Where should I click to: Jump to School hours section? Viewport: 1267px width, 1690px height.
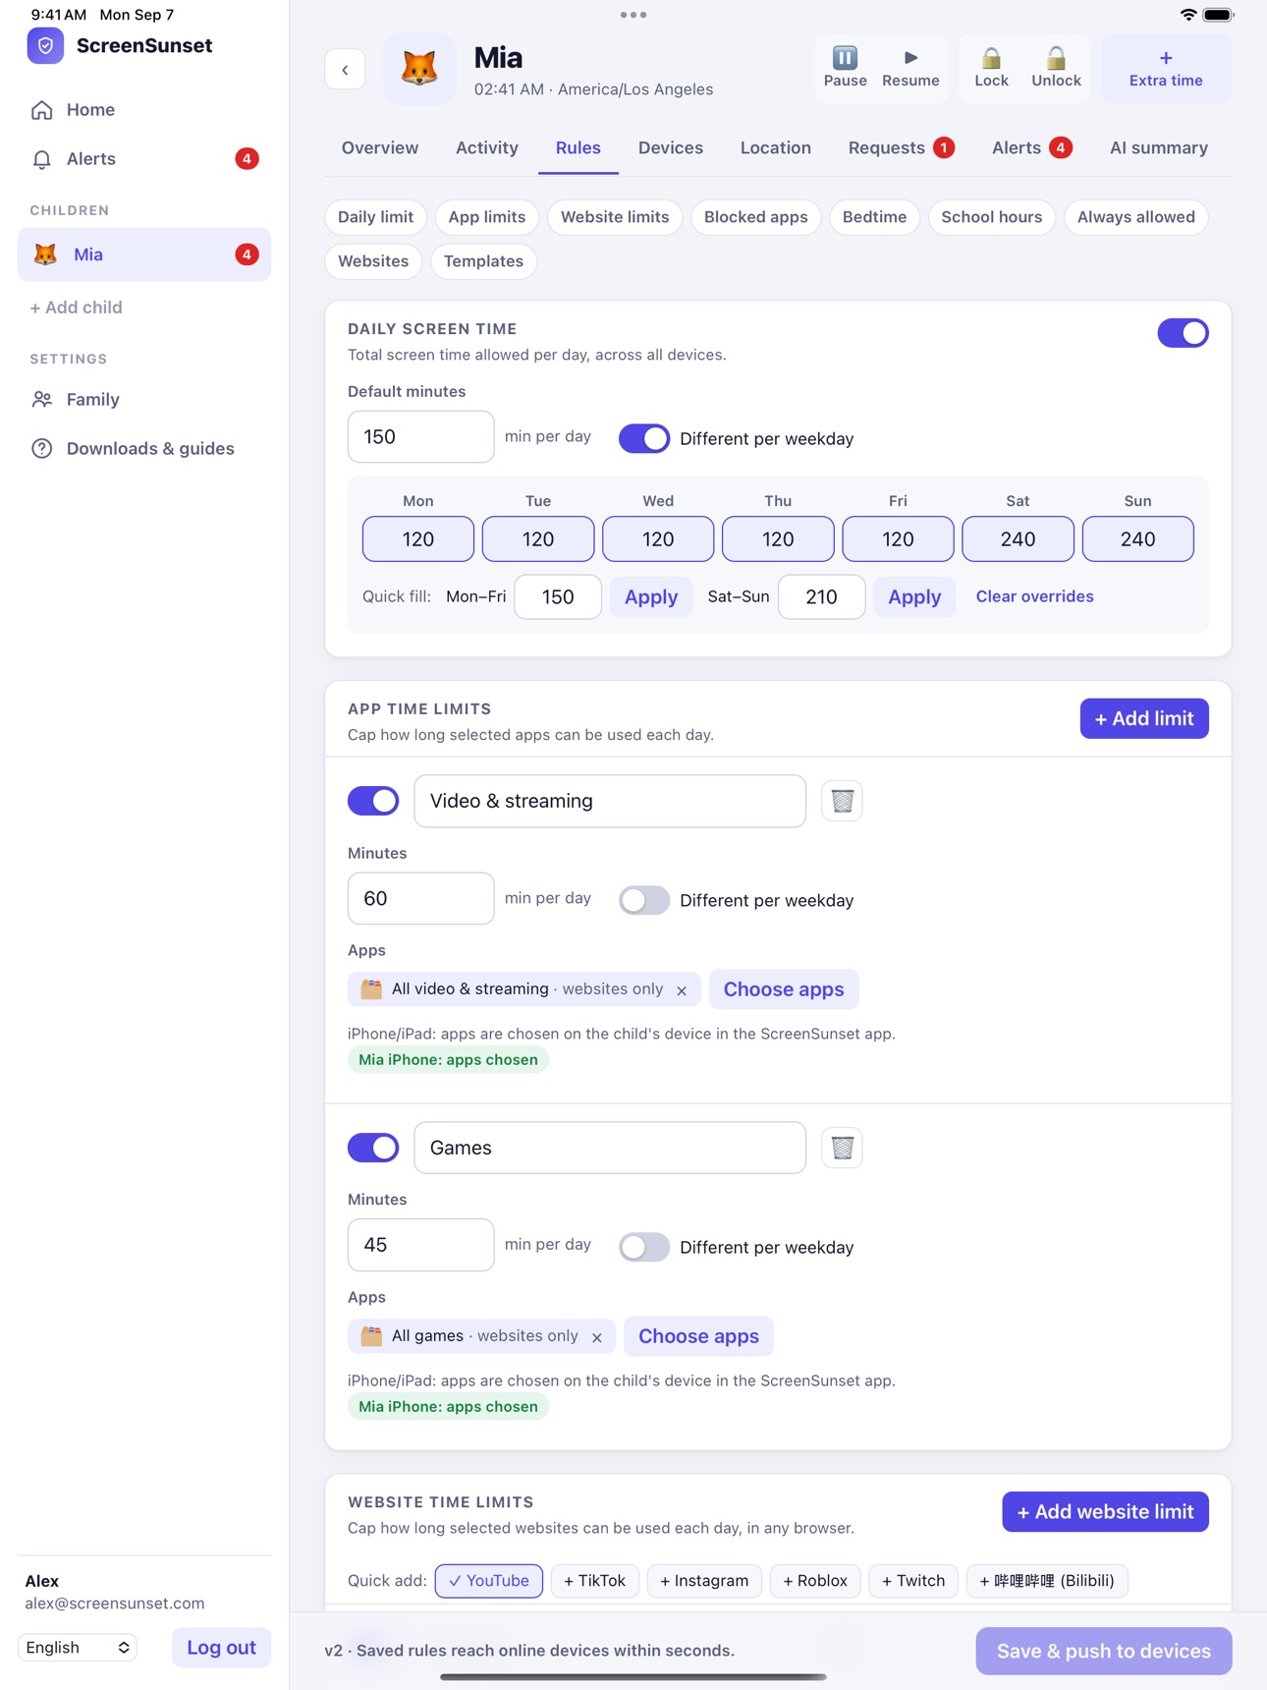tap(991, 217)
